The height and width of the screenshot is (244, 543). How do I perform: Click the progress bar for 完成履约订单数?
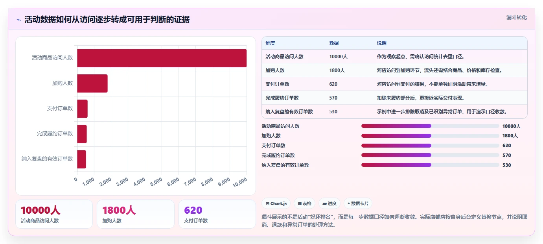pos(430,155)
